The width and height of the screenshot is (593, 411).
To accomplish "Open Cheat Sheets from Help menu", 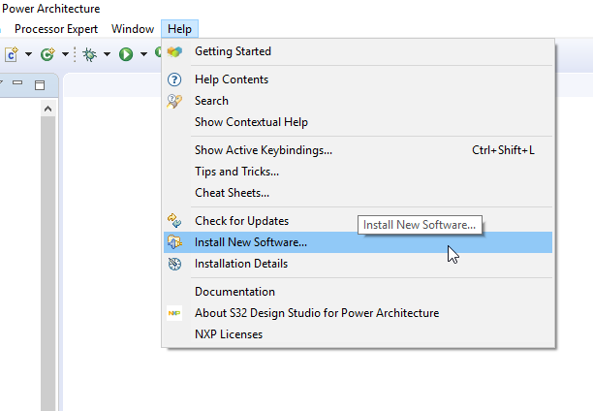I will click(x=232, y=193).
